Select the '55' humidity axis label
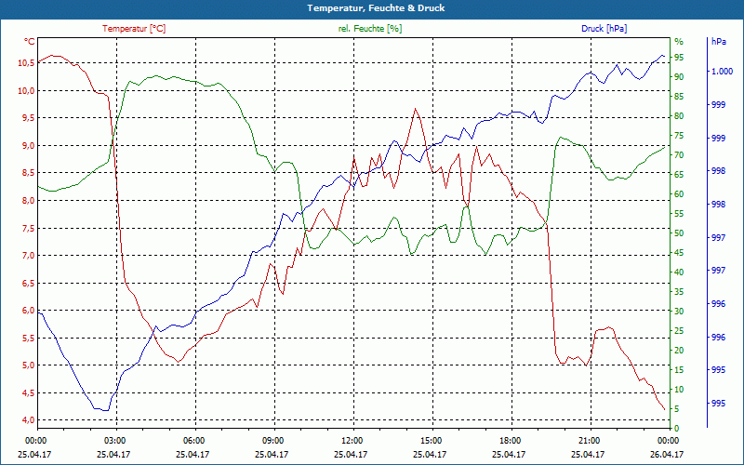 (x=679, y=214)
